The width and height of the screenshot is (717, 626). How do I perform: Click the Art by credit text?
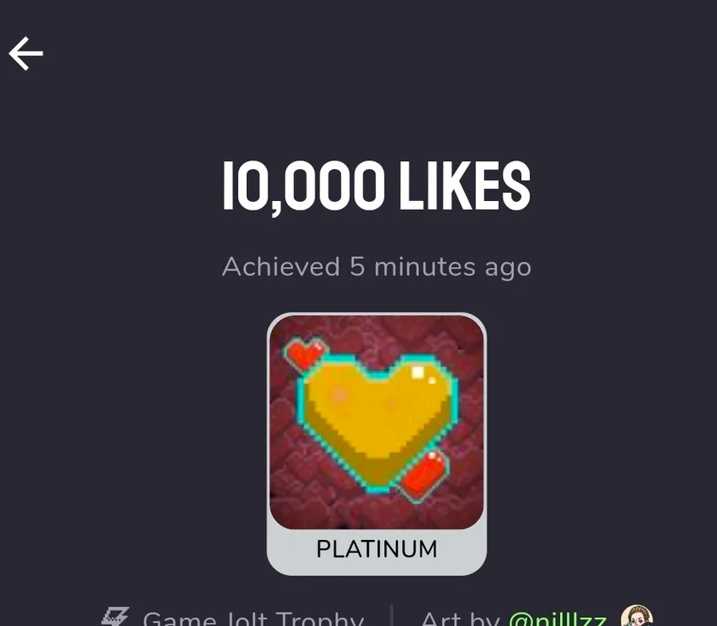point(459,619)
